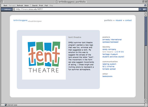Click the britni boggess name link
This screenshot has height=107, width=148.
pyautogui.click(x=20, y=20)
